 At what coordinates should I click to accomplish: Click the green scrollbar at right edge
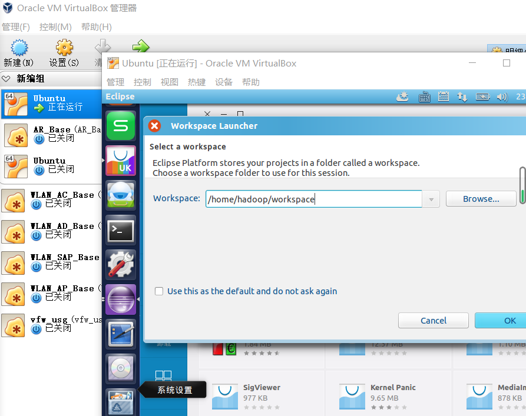[x=522, y=185]
